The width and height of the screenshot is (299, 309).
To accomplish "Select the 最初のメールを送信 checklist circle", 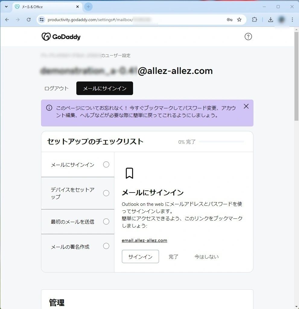I will point(106,221).
